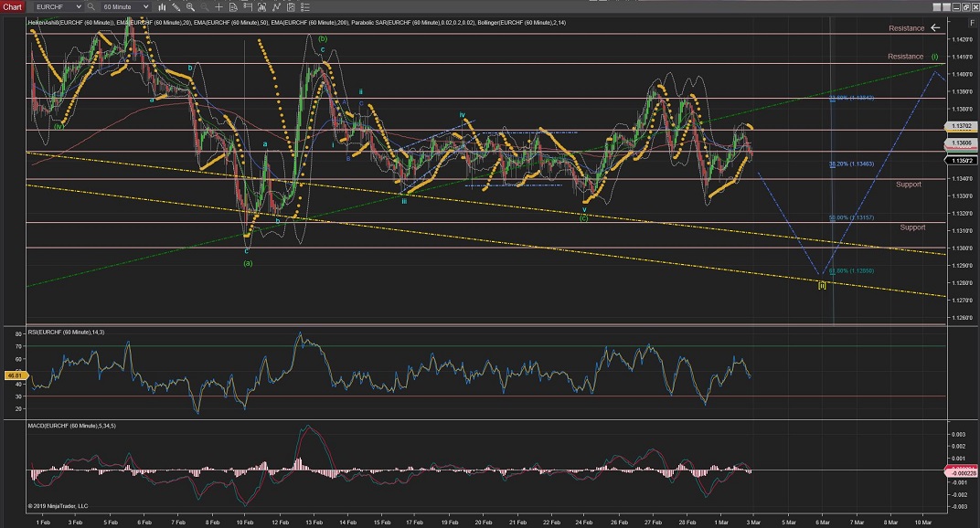Open the chart properties list icon

pyautogui.click(x=305, y=7)
